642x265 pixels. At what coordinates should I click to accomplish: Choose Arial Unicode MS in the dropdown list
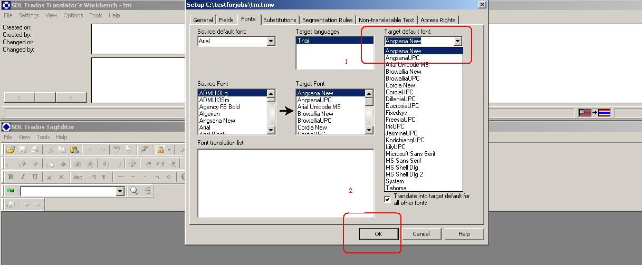click(424, 65)
